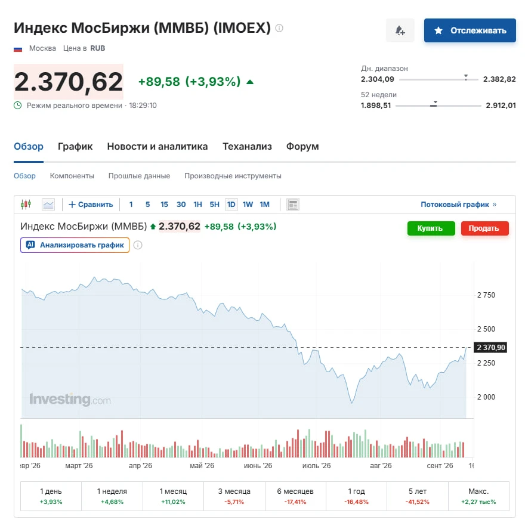Image resolution: width=525 pixels, height=529 pixels.
Task: Click info icon beside Анализировать график
Action: (x=138, y=245)
